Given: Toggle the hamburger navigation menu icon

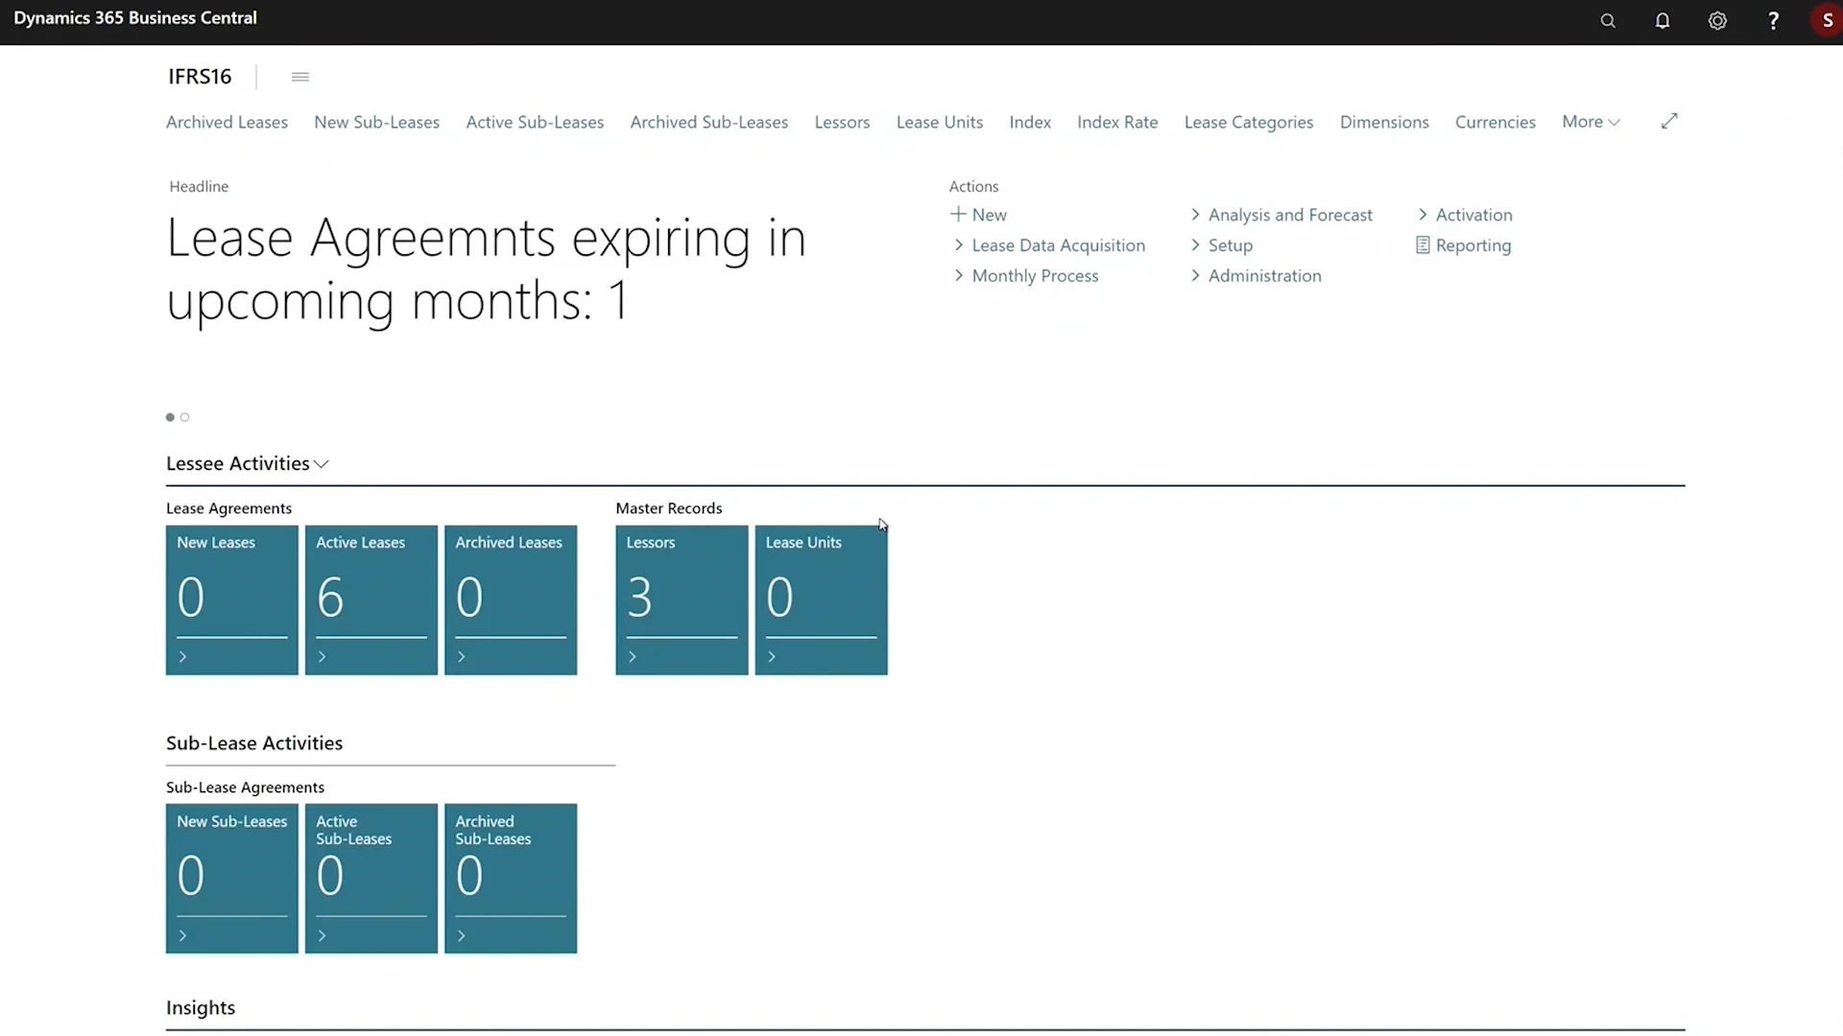Looking at the screenshot, I should (x=300, y=77).
